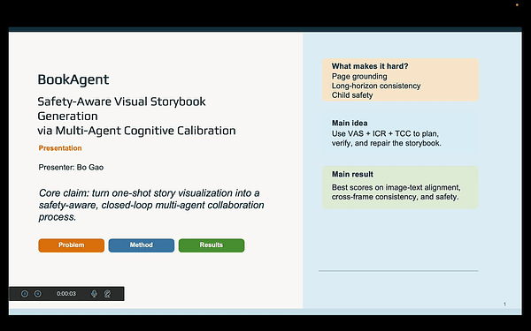Click the 'Page grounding' line

359,76
